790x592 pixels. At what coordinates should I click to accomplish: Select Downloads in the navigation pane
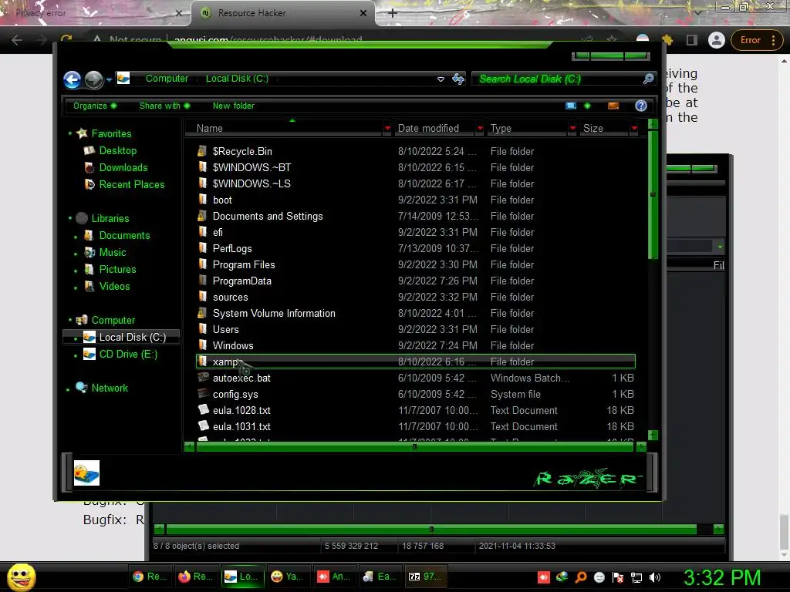[x=123, y=167]
